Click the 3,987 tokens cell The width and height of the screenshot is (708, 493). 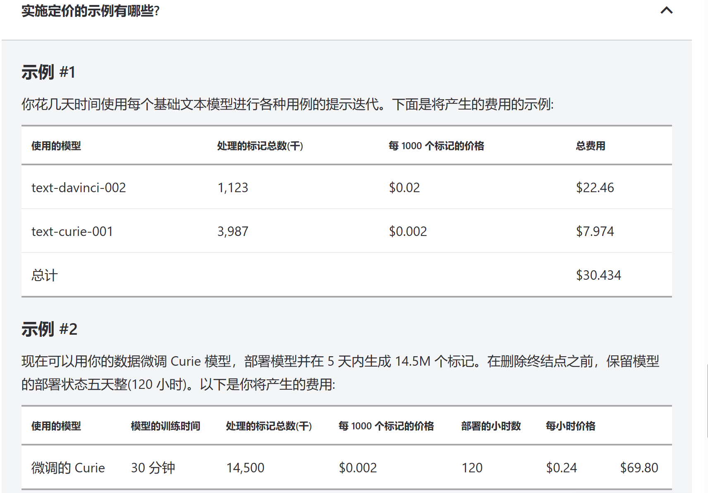233,231
